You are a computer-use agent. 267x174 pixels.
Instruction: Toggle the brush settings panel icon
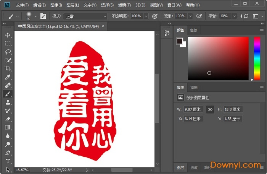(43, 16)
